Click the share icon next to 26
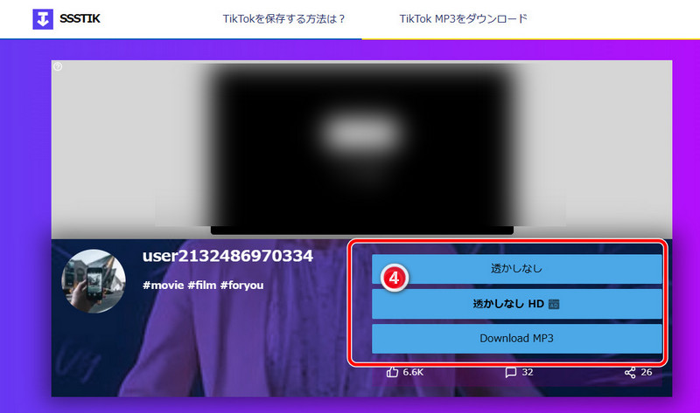700x413 pixels. coord(630,373)
